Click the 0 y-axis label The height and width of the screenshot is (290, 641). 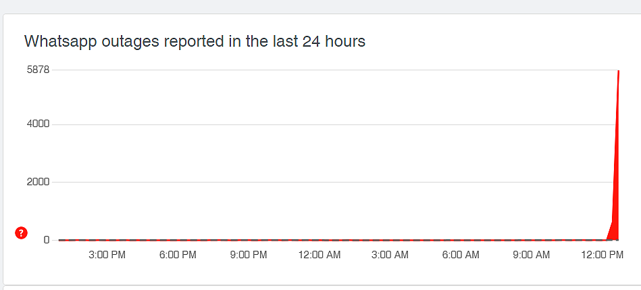(47, 240)
